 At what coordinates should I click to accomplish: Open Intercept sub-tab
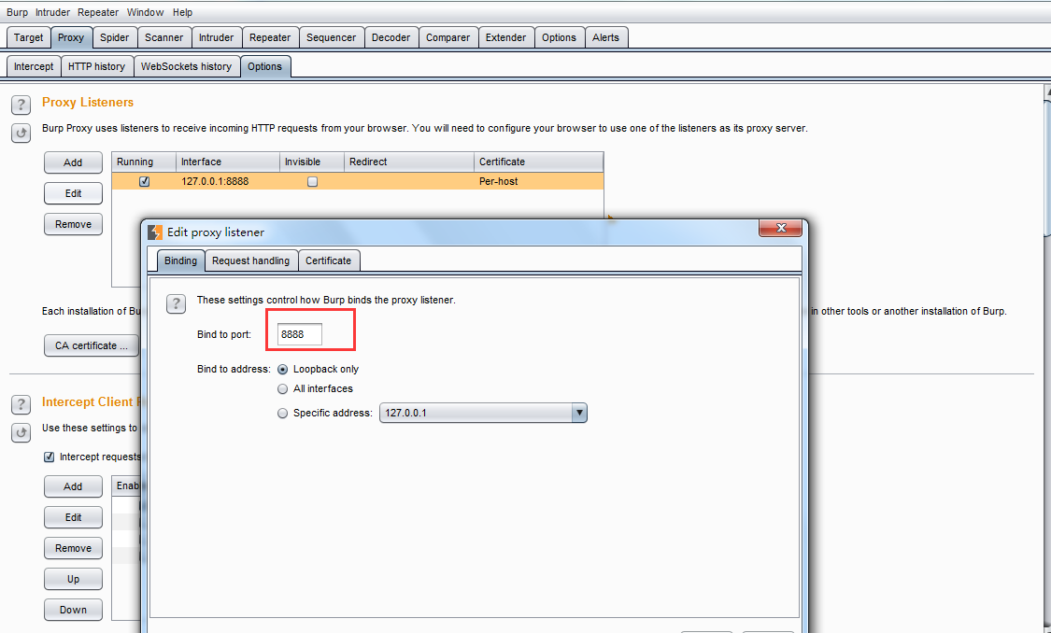click(34, 66)
